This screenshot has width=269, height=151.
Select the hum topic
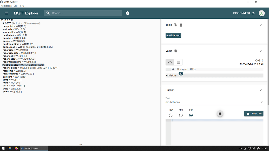(x=11, y=83)
